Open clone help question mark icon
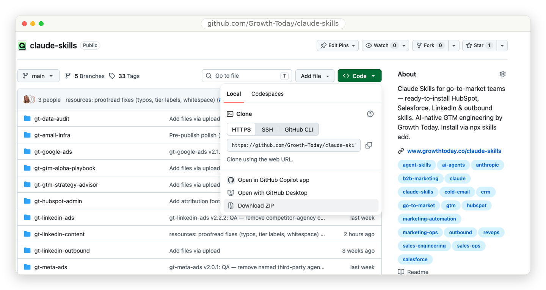 [370, 114]
